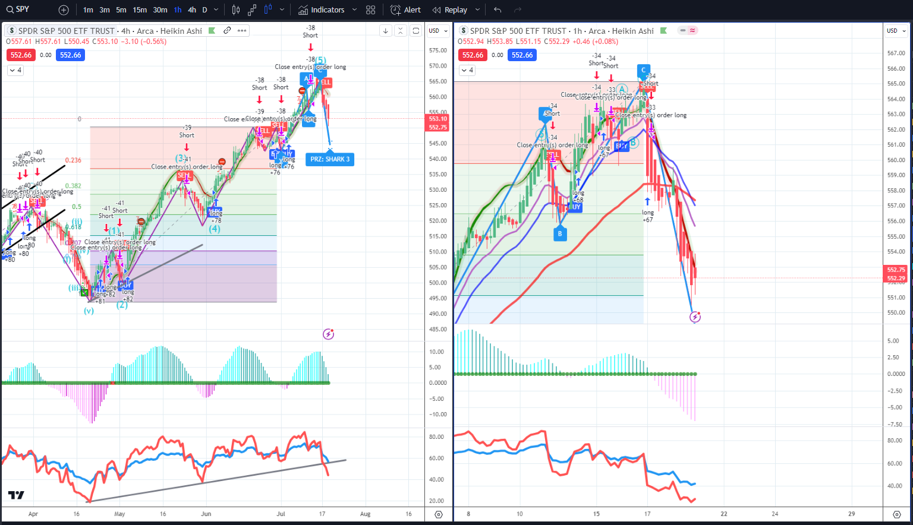
Task: Click the PRZ: SHARK 3 label on 4h chart
Action: pyautogui.click(x=330, y=159)
